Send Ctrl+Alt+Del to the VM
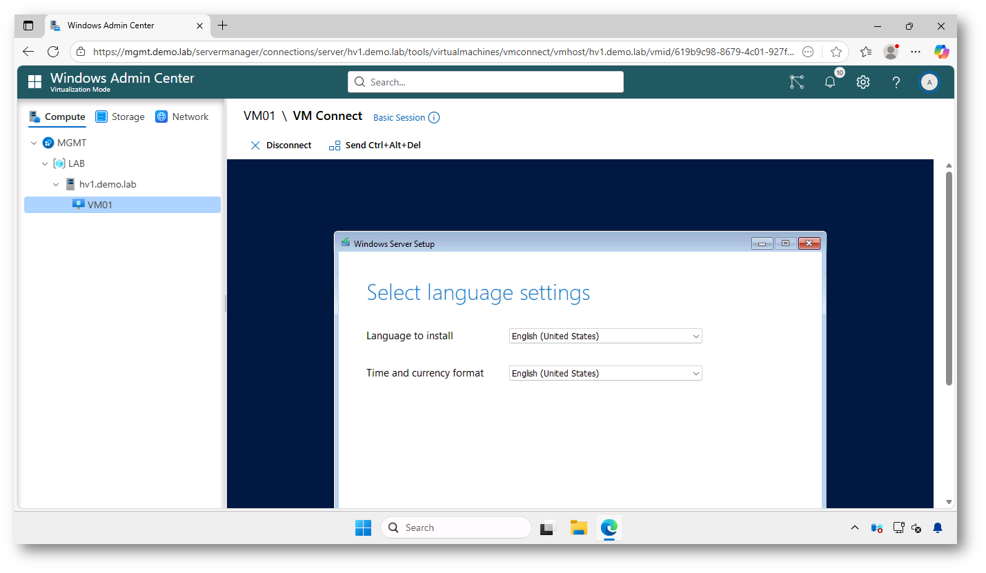Image resolution: width=986 pixels, height=573 pixels. 375,145
